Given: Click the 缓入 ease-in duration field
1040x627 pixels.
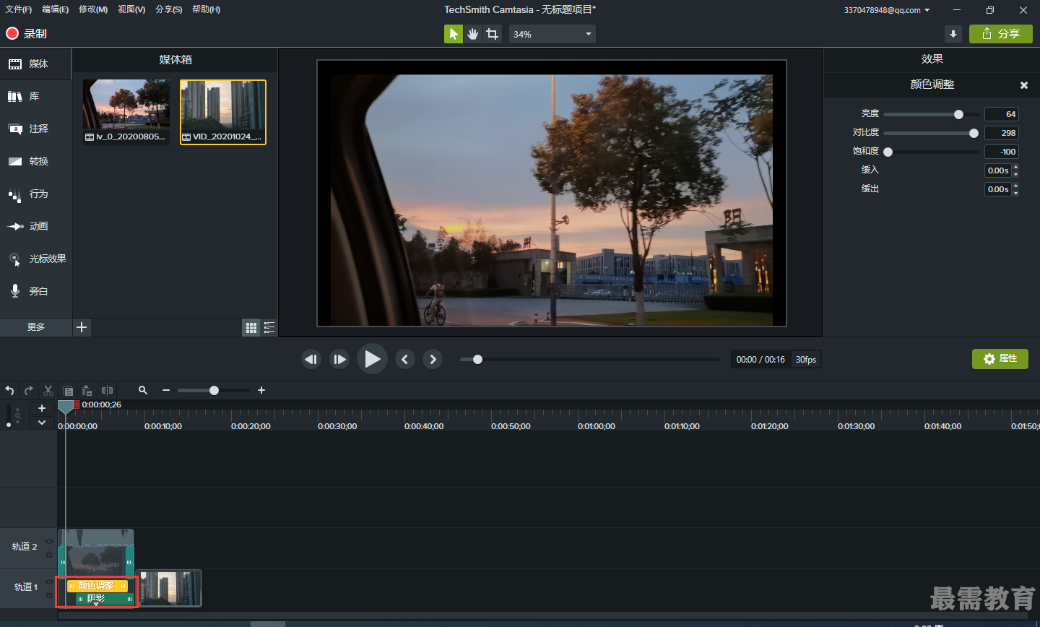Looking at the screenshot, I should 998,170.
